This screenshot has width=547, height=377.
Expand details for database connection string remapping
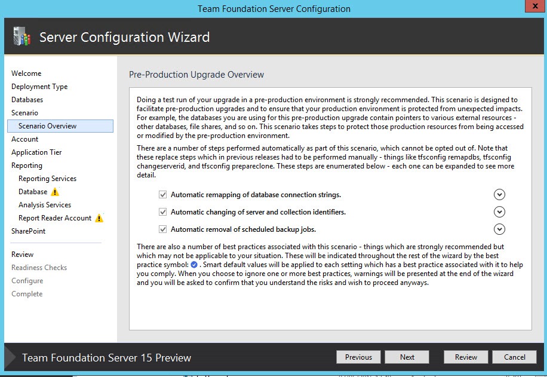coord(500,194)
